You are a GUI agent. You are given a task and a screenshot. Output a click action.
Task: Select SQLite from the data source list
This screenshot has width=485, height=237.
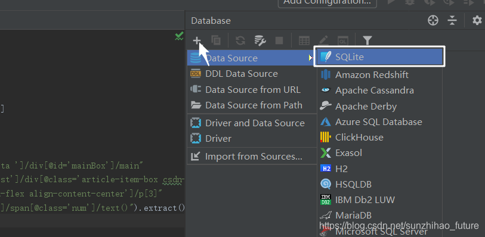(x=379, y=57)
